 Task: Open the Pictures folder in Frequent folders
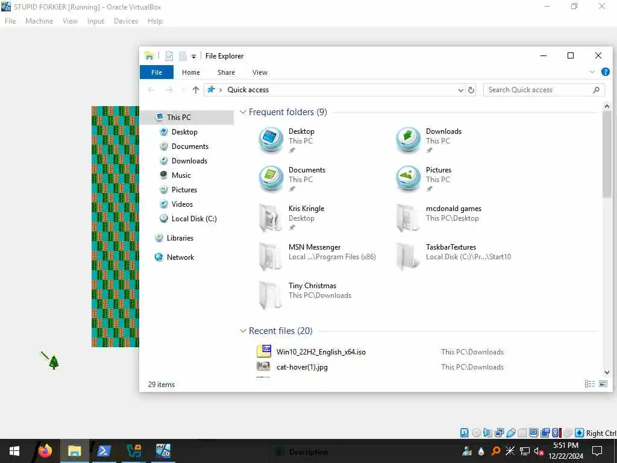point(424,178)
